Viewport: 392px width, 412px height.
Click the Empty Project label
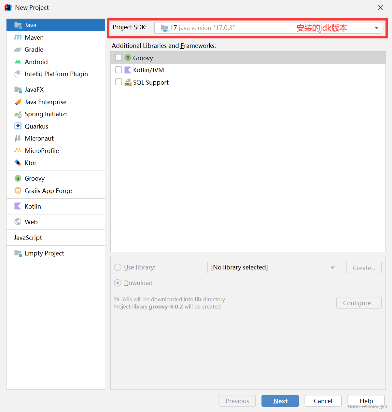click(44, 253)
